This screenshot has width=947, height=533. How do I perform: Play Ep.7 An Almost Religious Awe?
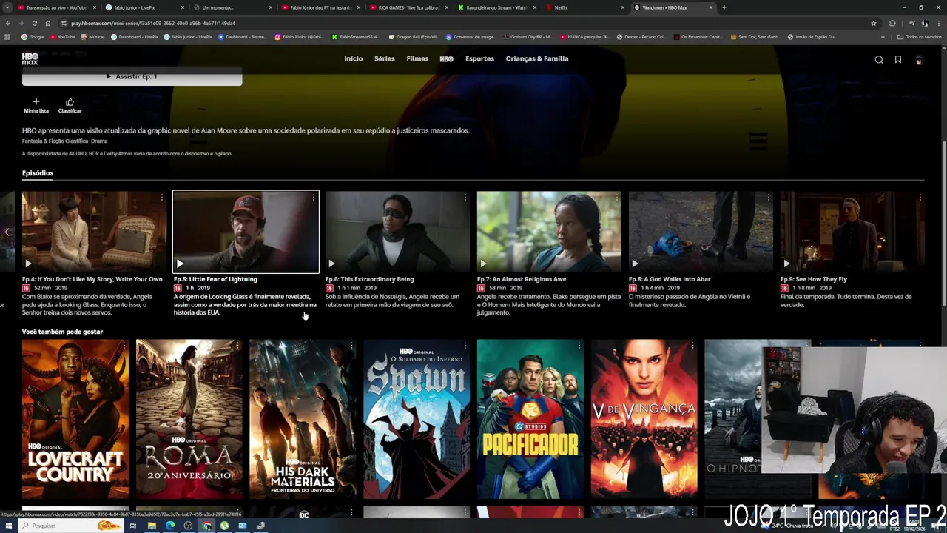pyautogui.click(x=483, y=264)
